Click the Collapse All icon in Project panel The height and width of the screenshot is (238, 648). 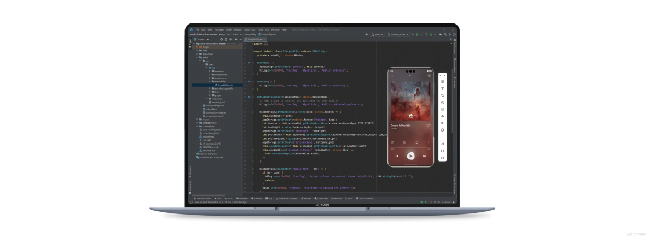click(230, 40)
